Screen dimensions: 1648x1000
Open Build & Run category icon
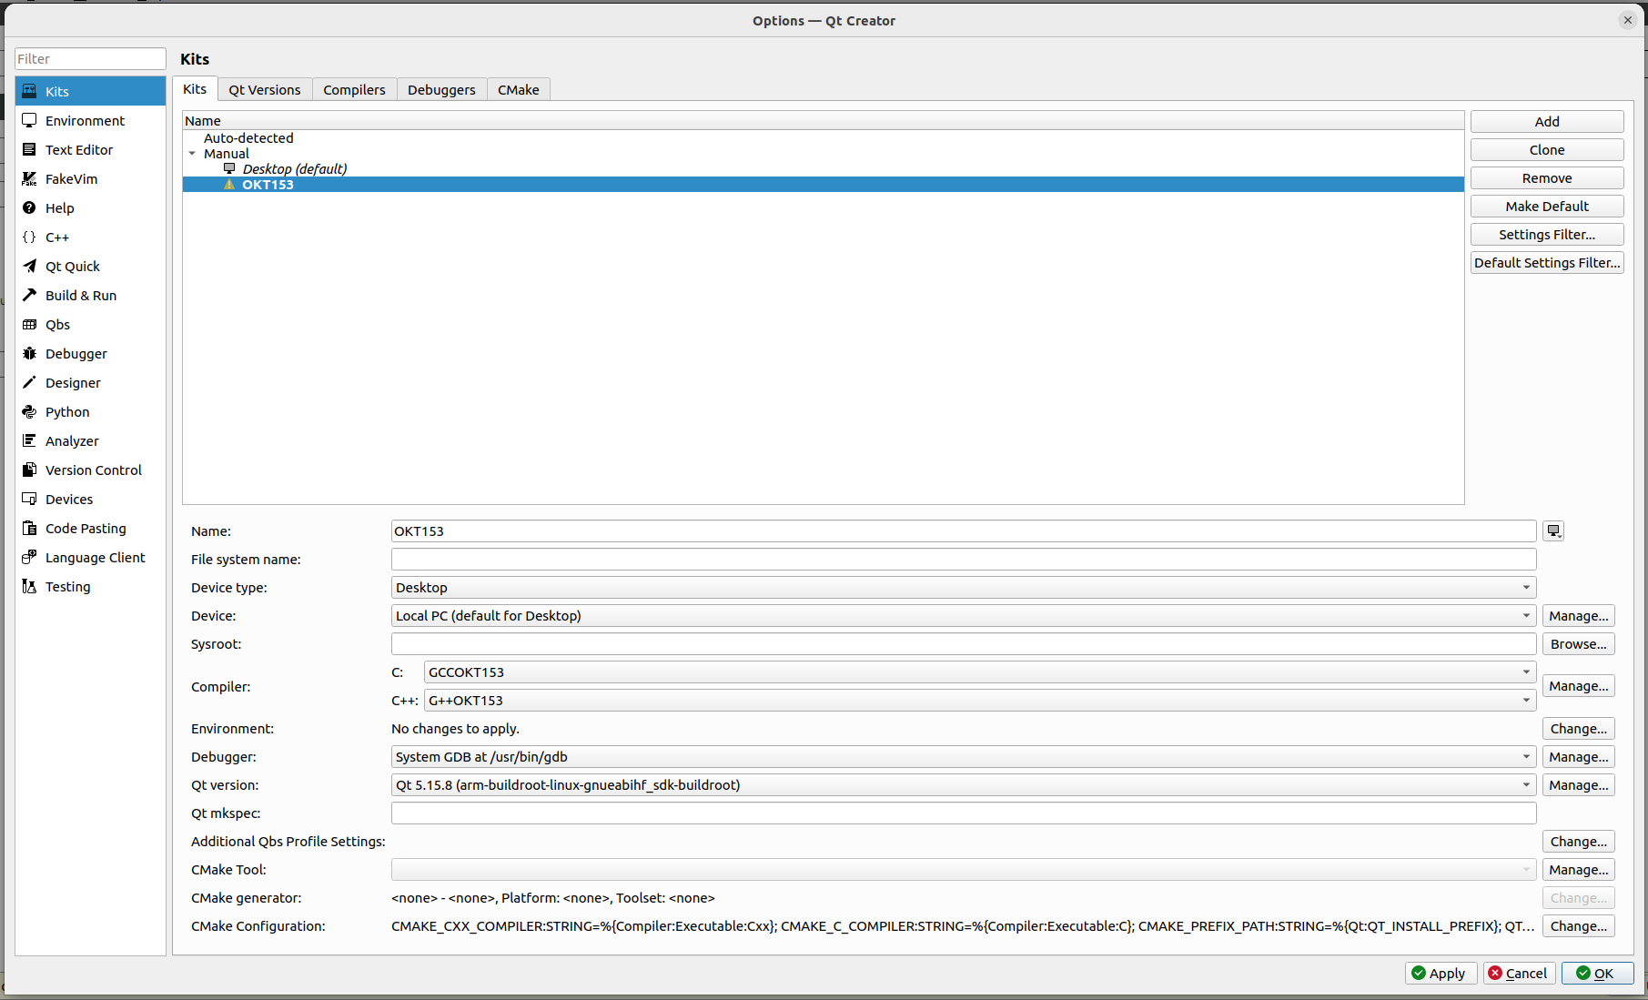[29, 295]
